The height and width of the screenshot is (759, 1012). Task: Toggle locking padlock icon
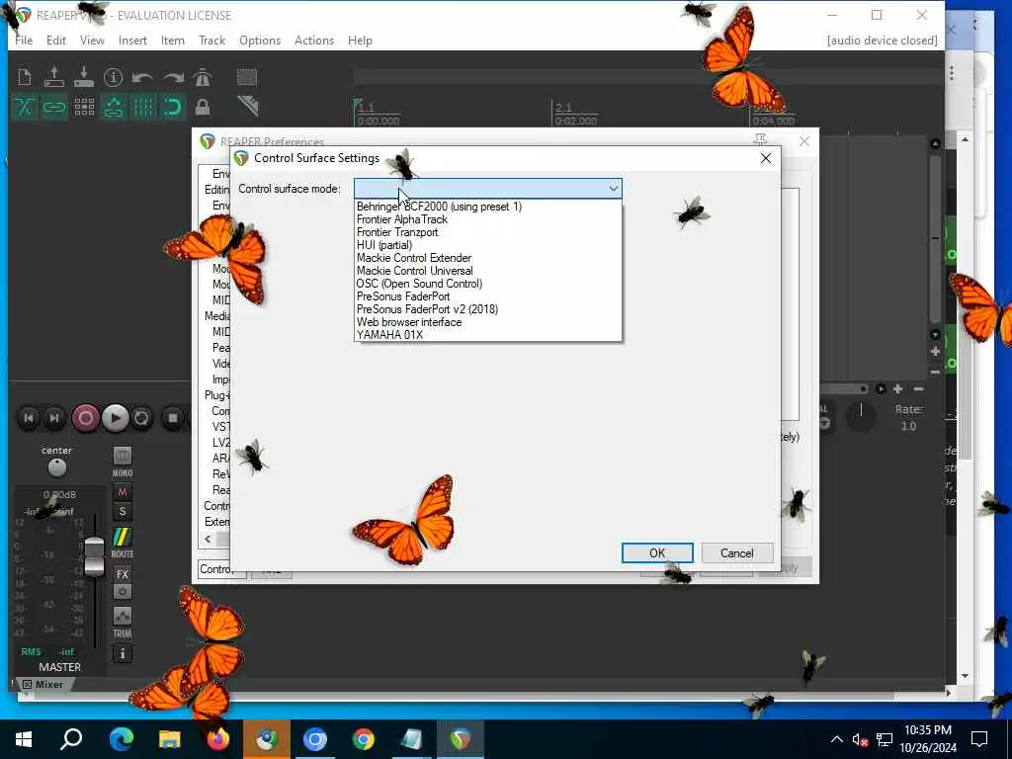click(x=203, y=107)
